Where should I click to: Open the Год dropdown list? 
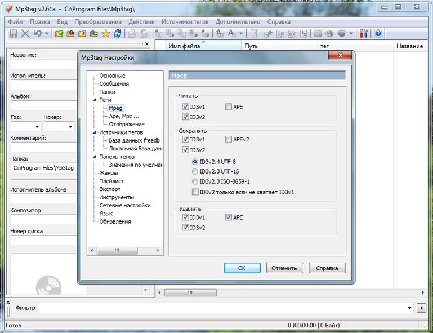37,127
